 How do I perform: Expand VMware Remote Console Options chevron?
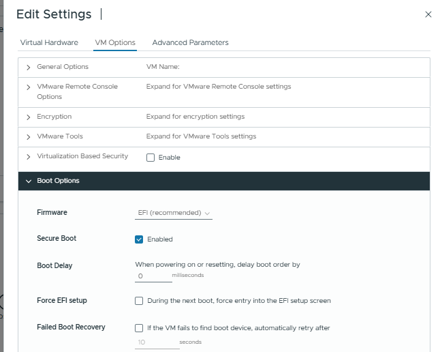click(29, 87)
